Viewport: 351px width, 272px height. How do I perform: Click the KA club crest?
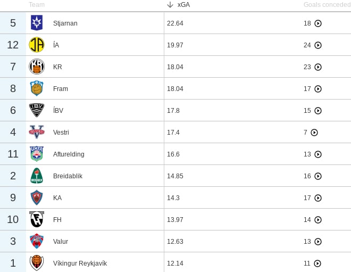point(37,197)
